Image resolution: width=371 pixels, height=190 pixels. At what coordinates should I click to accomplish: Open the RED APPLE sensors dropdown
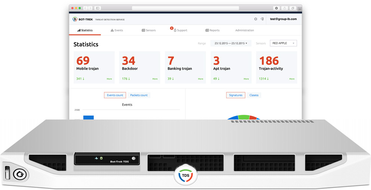click(283, 43)
